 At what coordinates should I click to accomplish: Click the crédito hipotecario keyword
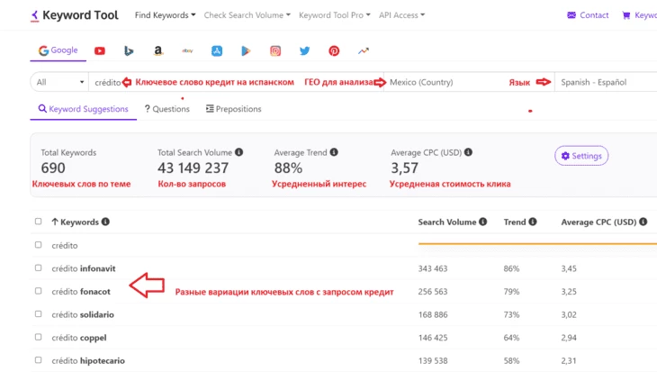[x=88, y=360]
